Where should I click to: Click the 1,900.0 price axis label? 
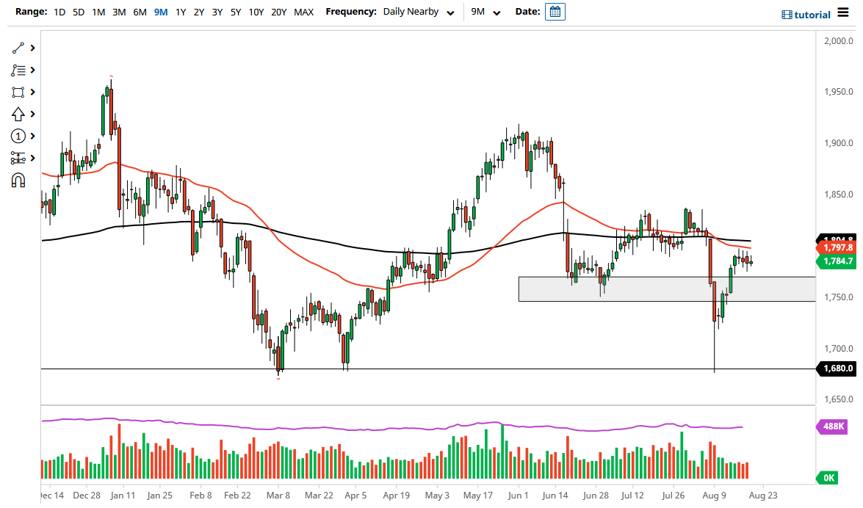coord(838,143)
